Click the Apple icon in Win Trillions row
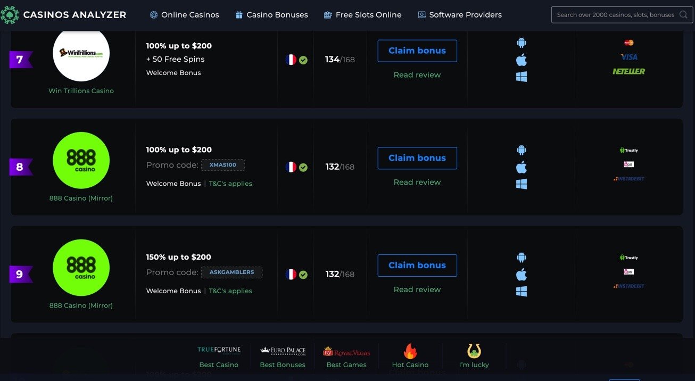Screen dimensions: 695x381 [522, 60]
